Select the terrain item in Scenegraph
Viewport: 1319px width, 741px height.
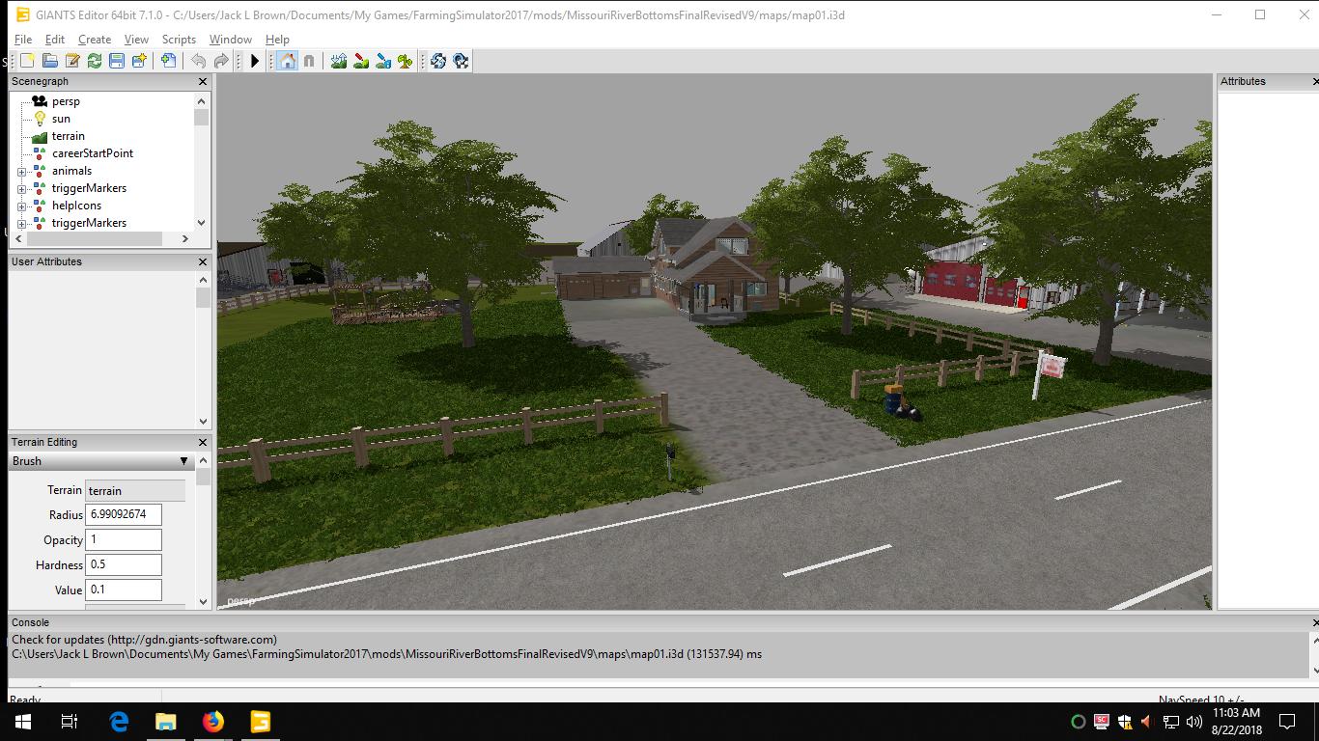point(68,136)
